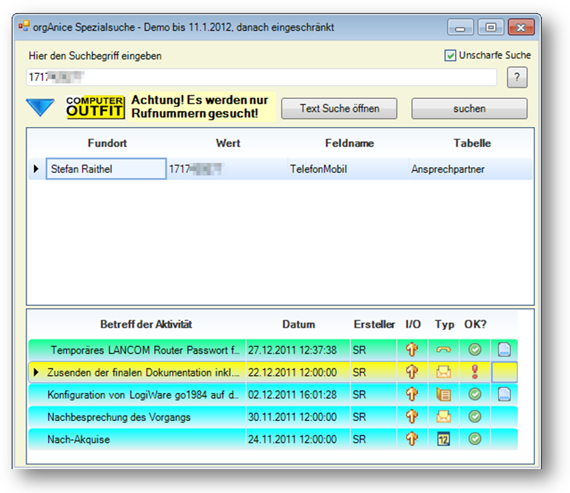Toggle the Unscharfe Suche checkbox
Image resolution: width=570 pixels, height=493 pixels.
click(450, 56)
